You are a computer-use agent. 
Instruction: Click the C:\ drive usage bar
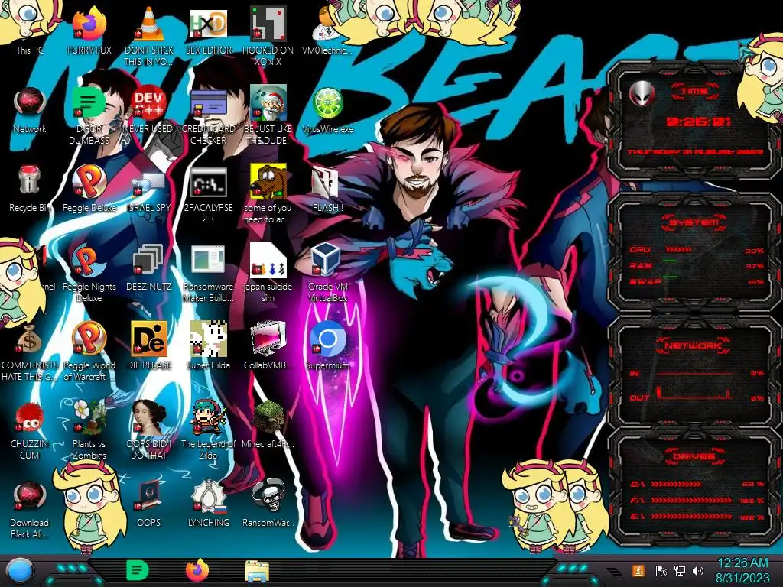click(x=676, y=484)
